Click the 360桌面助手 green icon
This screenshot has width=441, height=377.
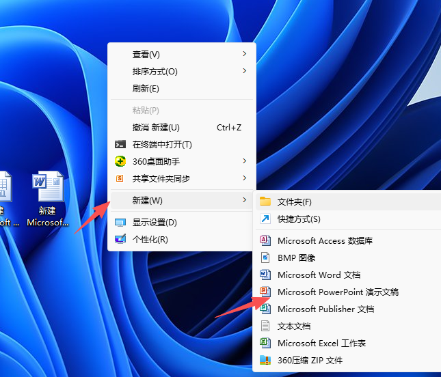(x=120, y=161)
